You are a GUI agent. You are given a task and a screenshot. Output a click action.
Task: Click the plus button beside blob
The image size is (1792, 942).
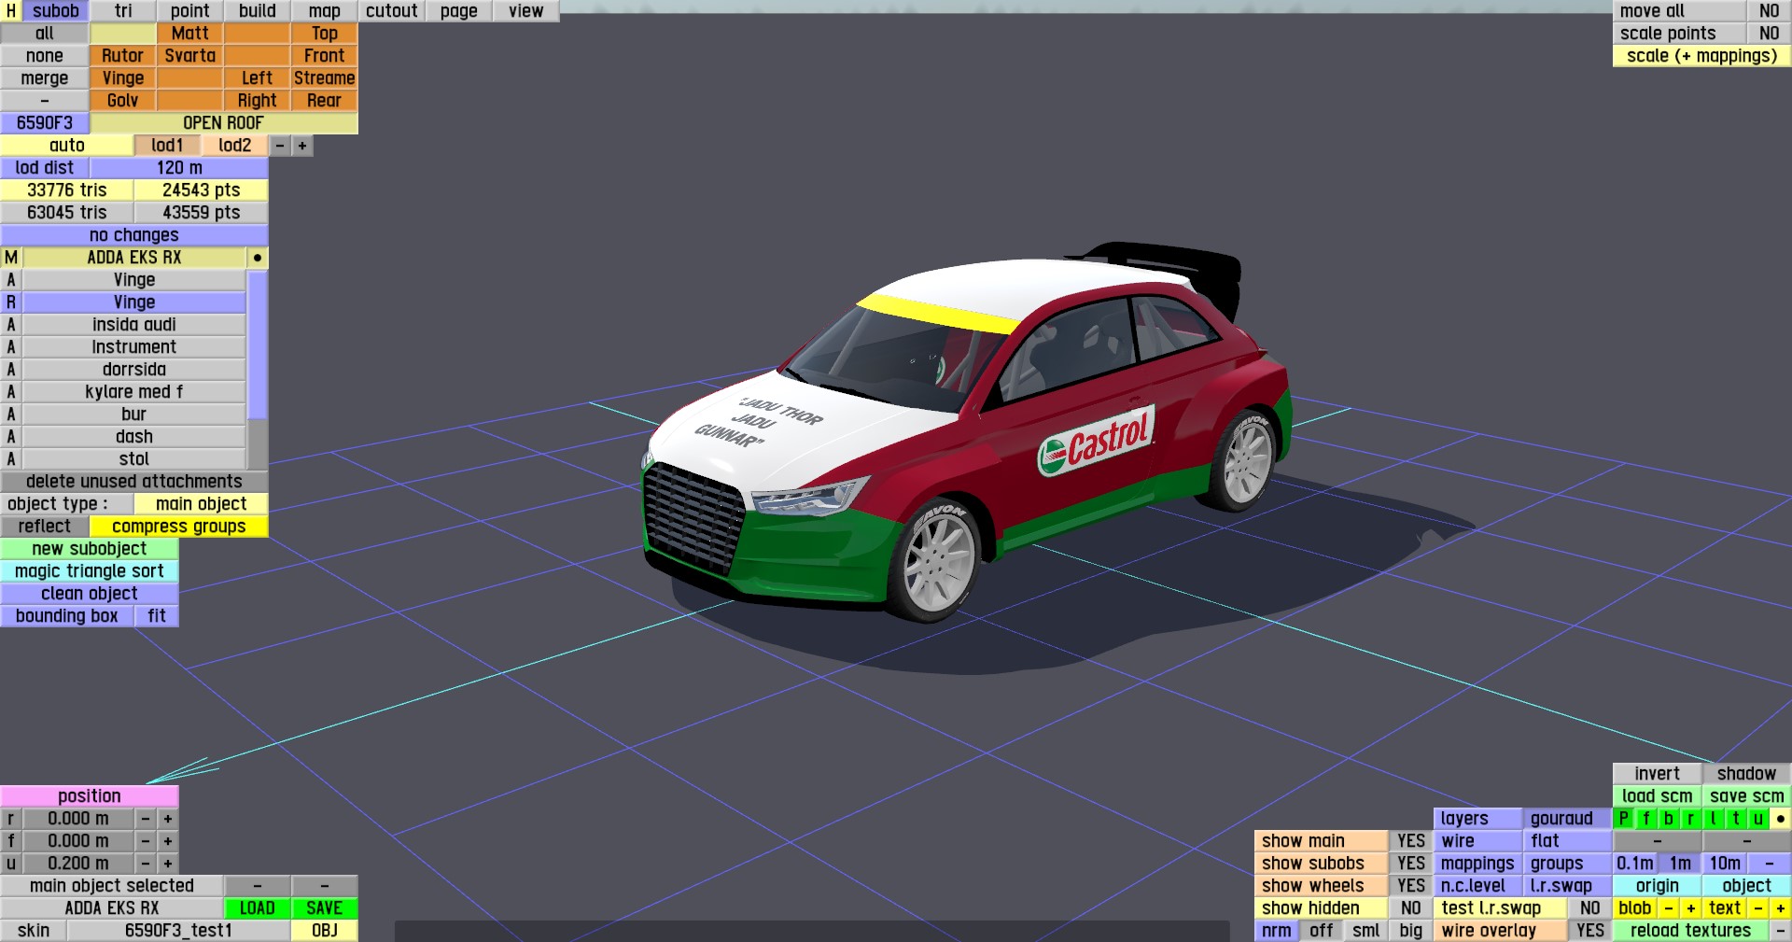[1691, 908]
